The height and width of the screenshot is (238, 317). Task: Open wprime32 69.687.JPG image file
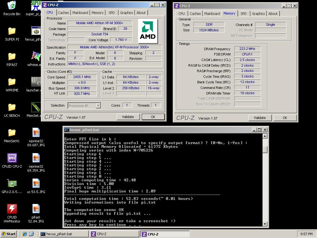[x=36, y=137]
